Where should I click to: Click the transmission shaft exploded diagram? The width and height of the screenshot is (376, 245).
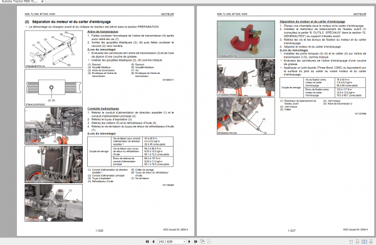(53, 49)
